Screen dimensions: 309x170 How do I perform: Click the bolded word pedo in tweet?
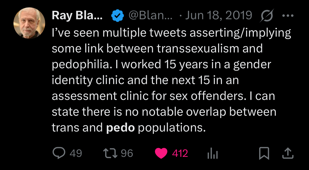120,128
